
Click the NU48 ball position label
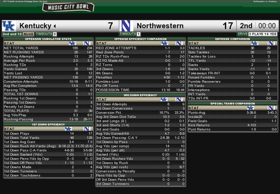[x=28, y=34]
